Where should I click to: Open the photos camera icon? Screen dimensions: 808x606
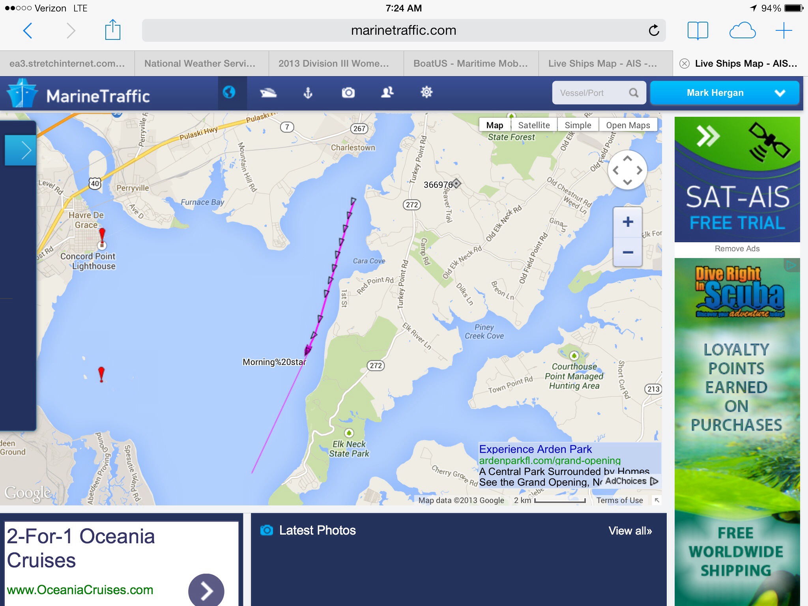348,93
